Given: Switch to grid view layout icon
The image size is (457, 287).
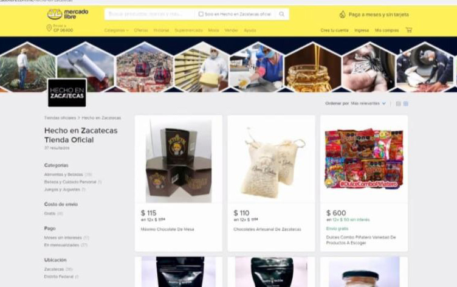Looking at the screenshot, I should click(406, 103).
